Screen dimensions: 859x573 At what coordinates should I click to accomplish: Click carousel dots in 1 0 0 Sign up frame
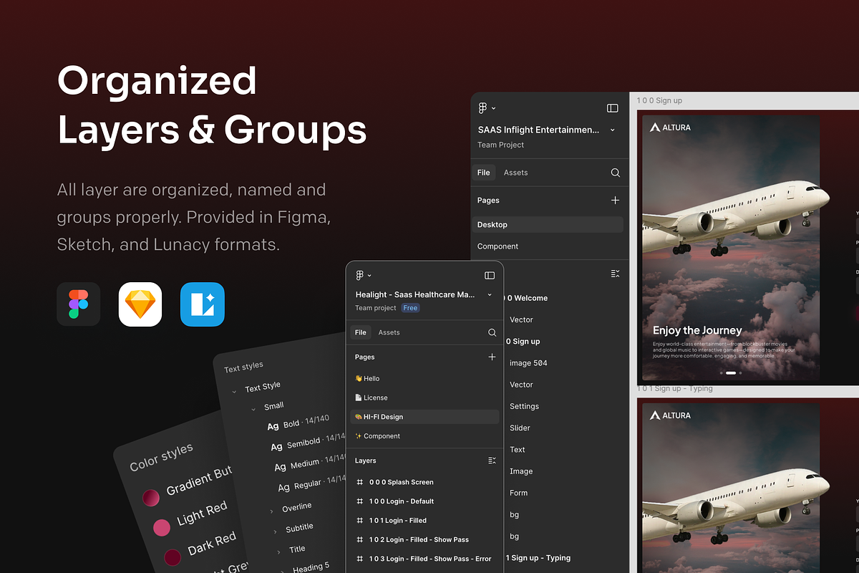tap(730, 373)
